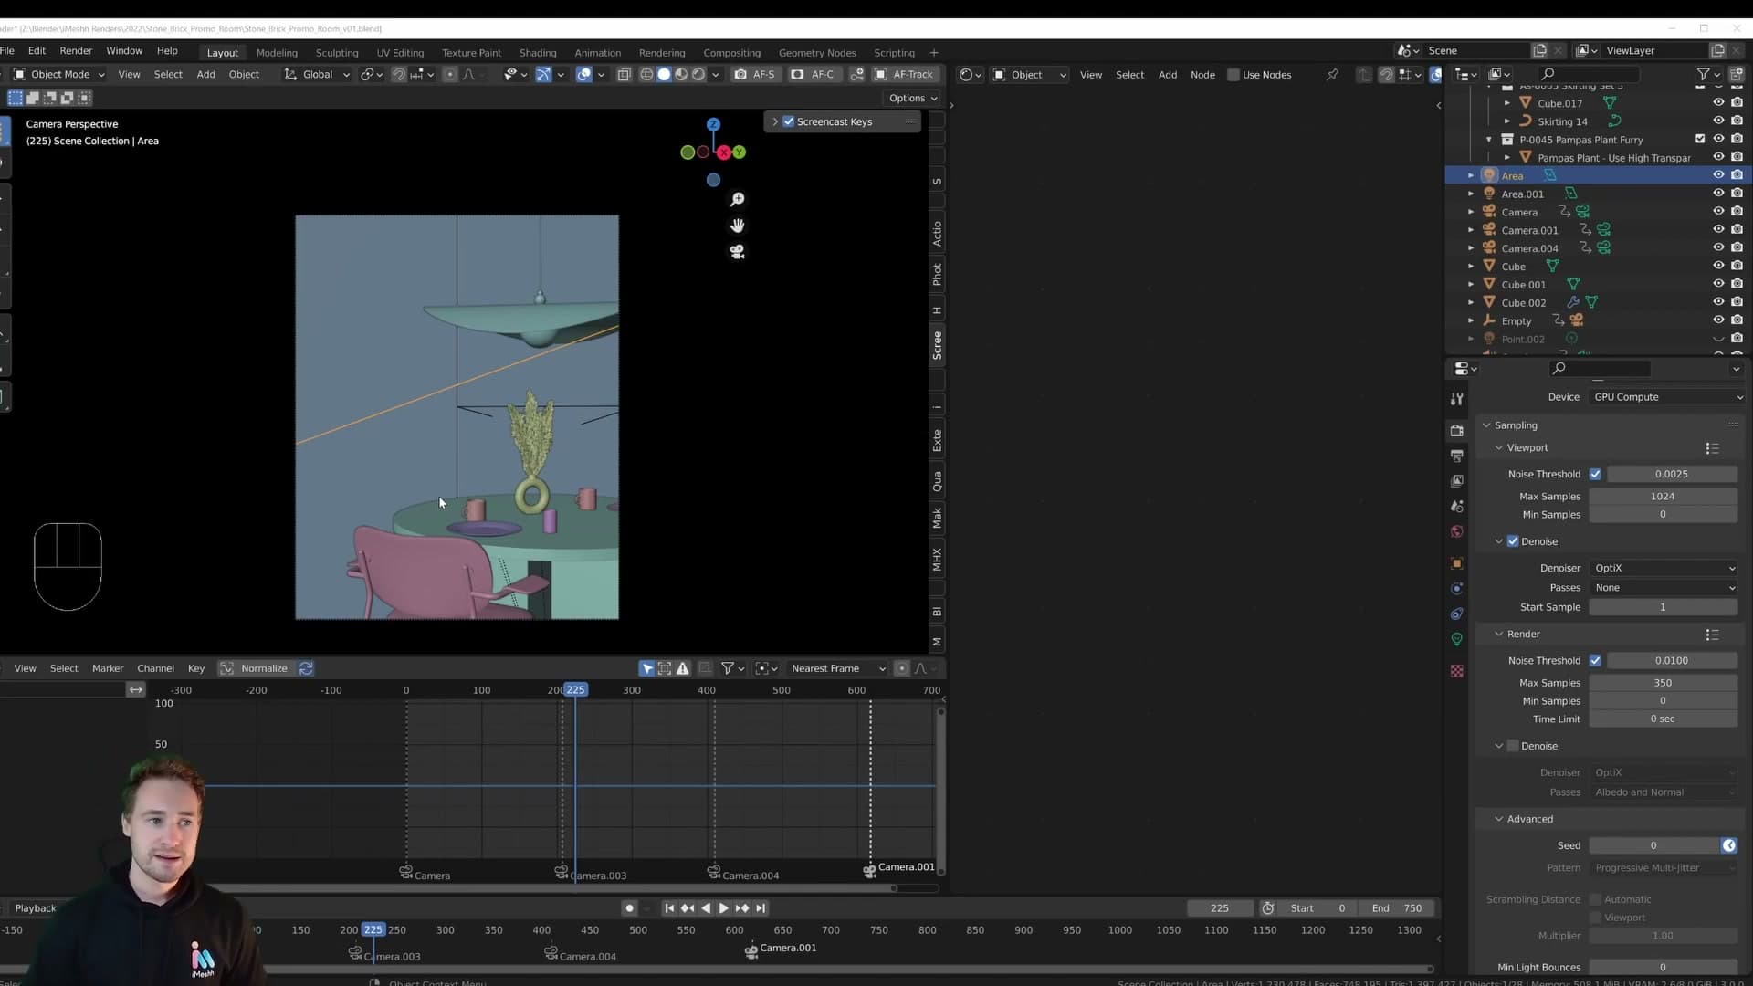The image size is (1753, 986).
Task: Open the File menu
Action: click(x=7, y=51)
